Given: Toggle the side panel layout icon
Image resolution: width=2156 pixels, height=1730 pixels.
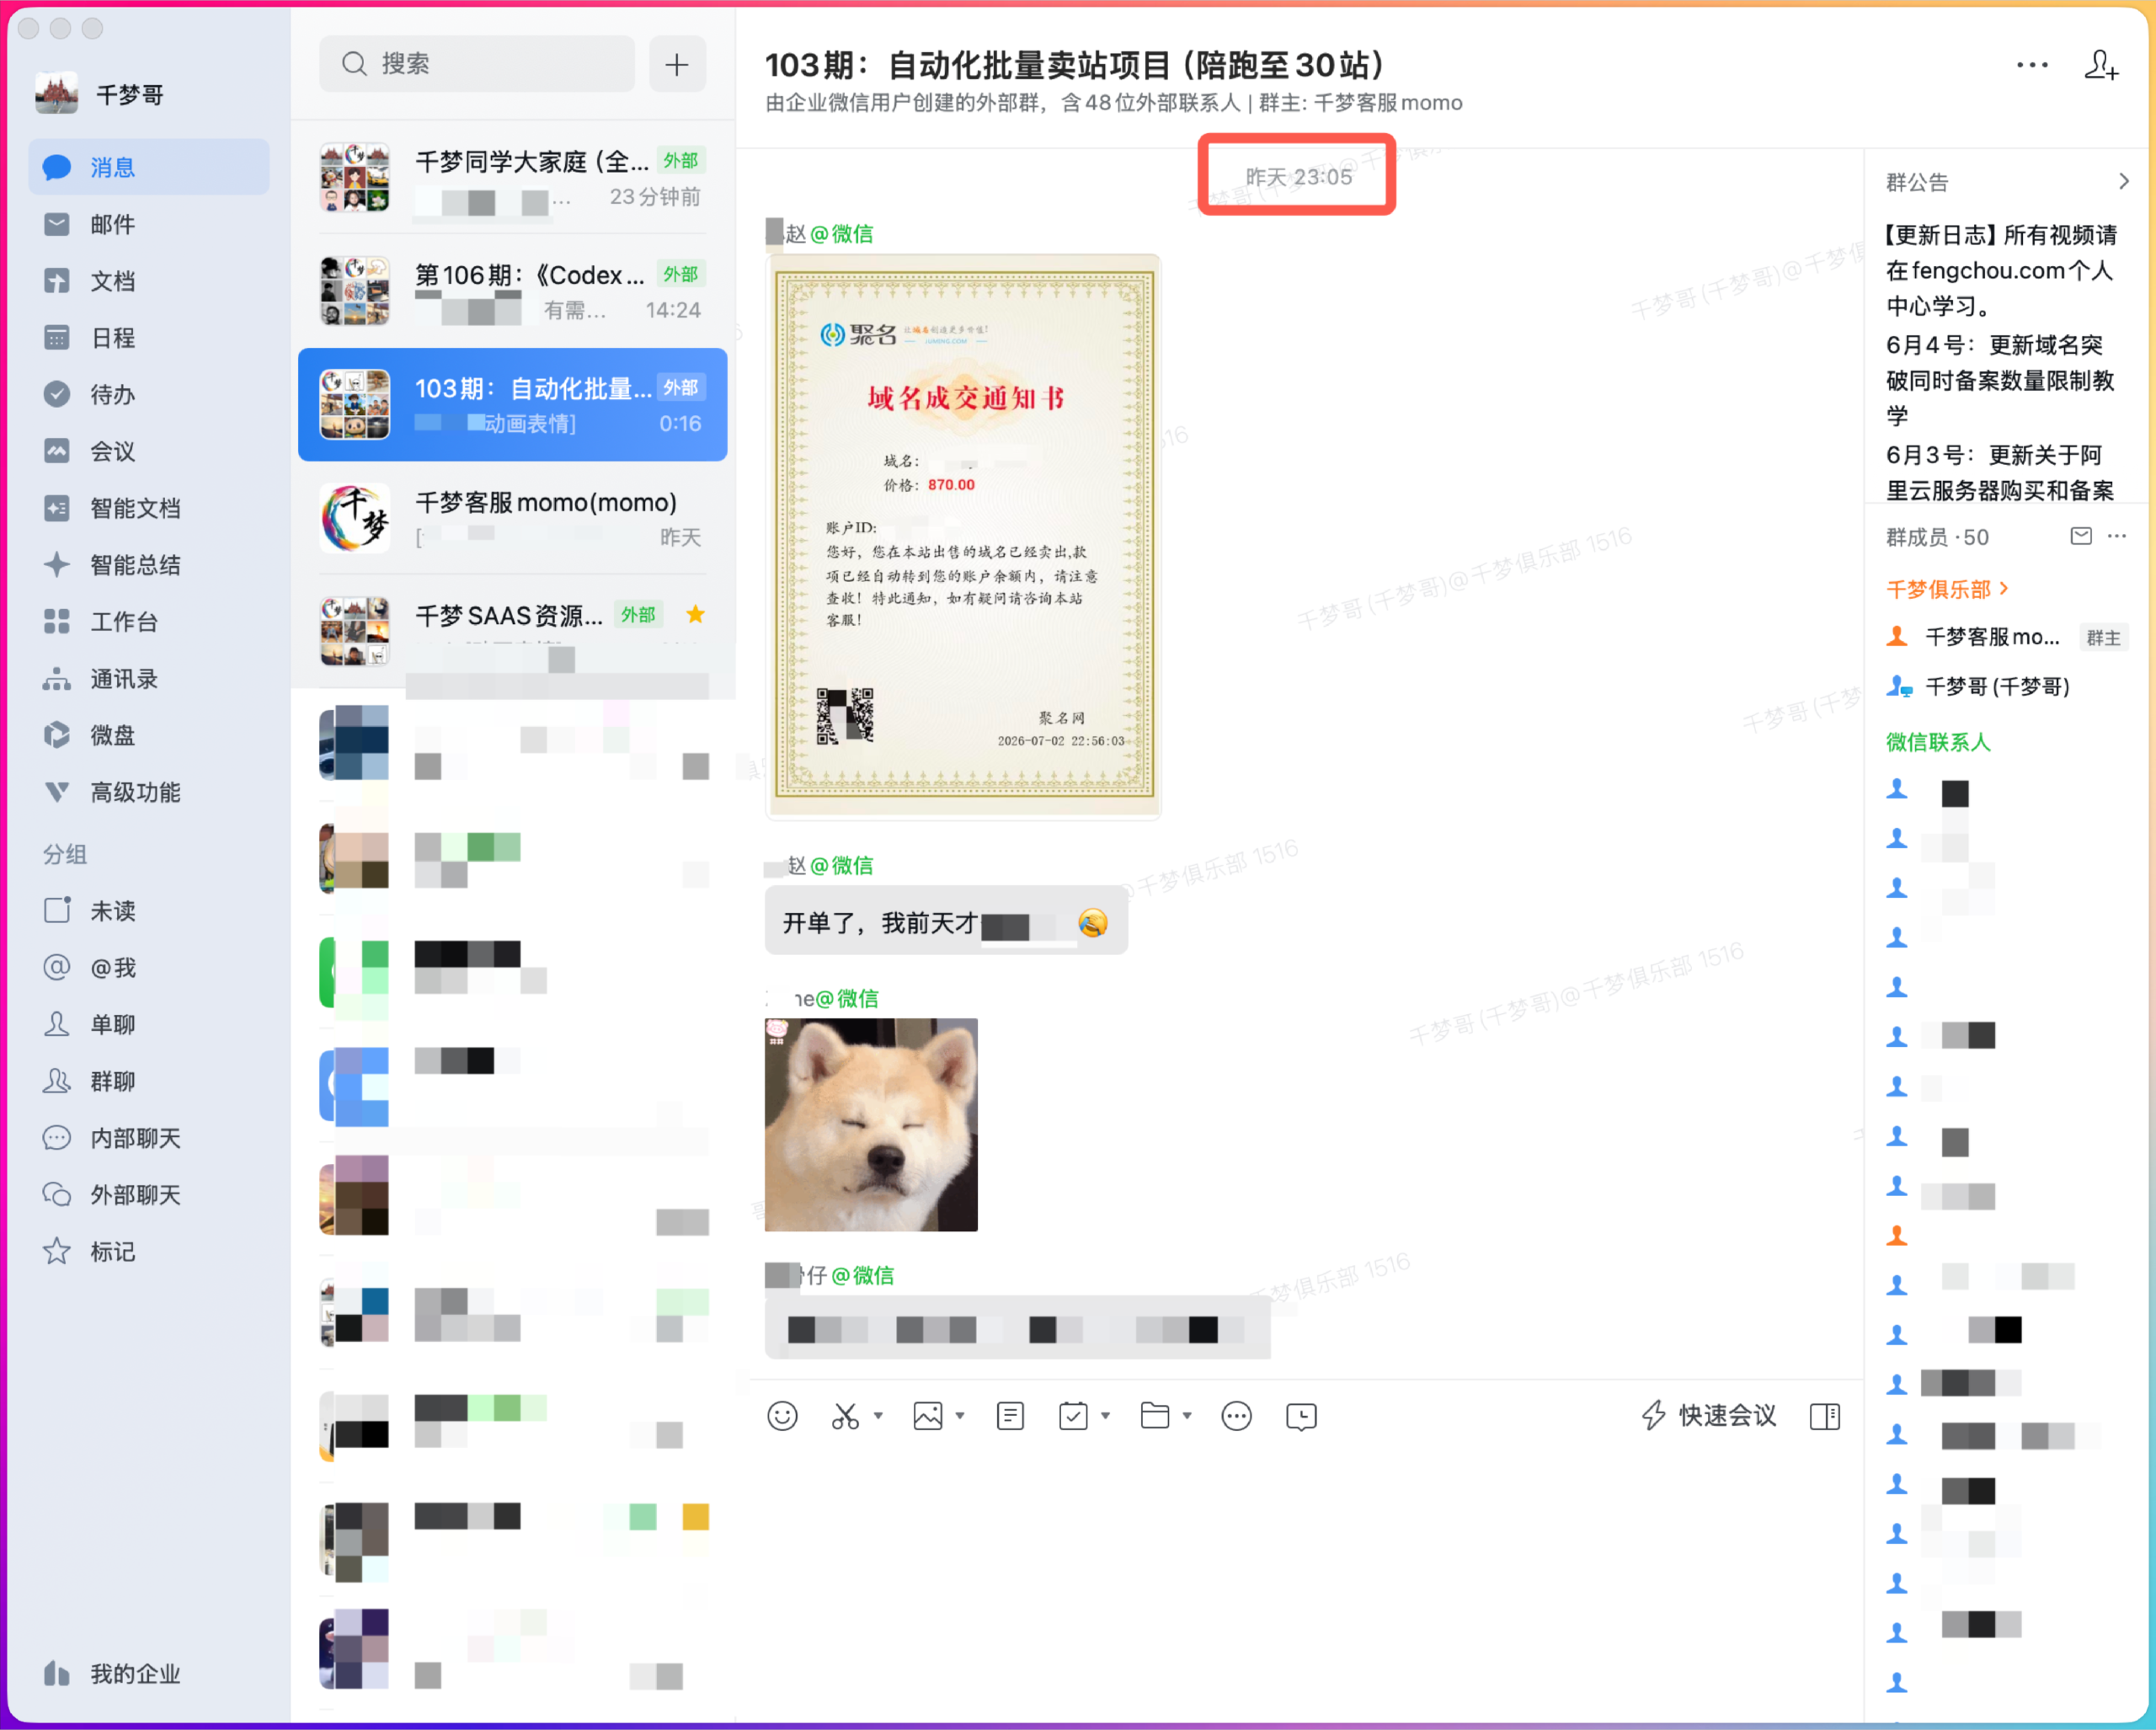Looking at the screenshot, I should (x=1825, y=1415).
